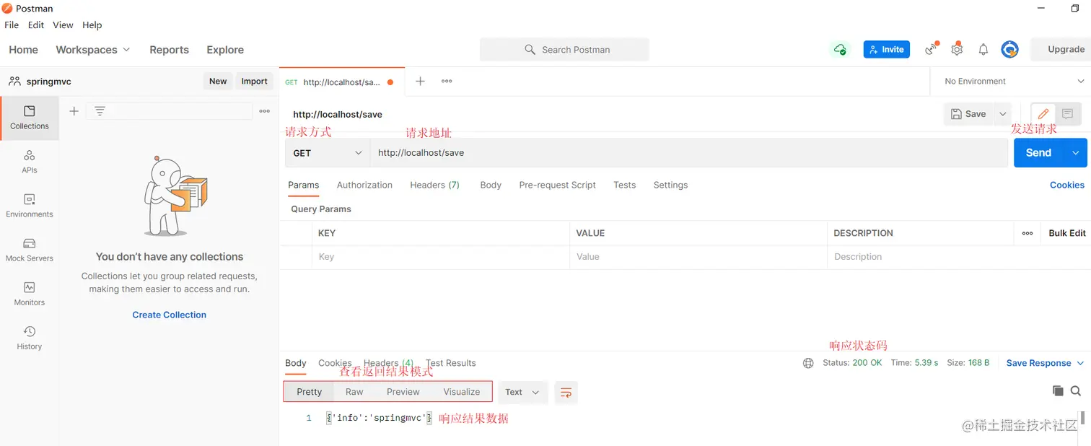1091x446 pixels.
Task: Click Bulk Edit in the params table
Action: point(1067,233)
